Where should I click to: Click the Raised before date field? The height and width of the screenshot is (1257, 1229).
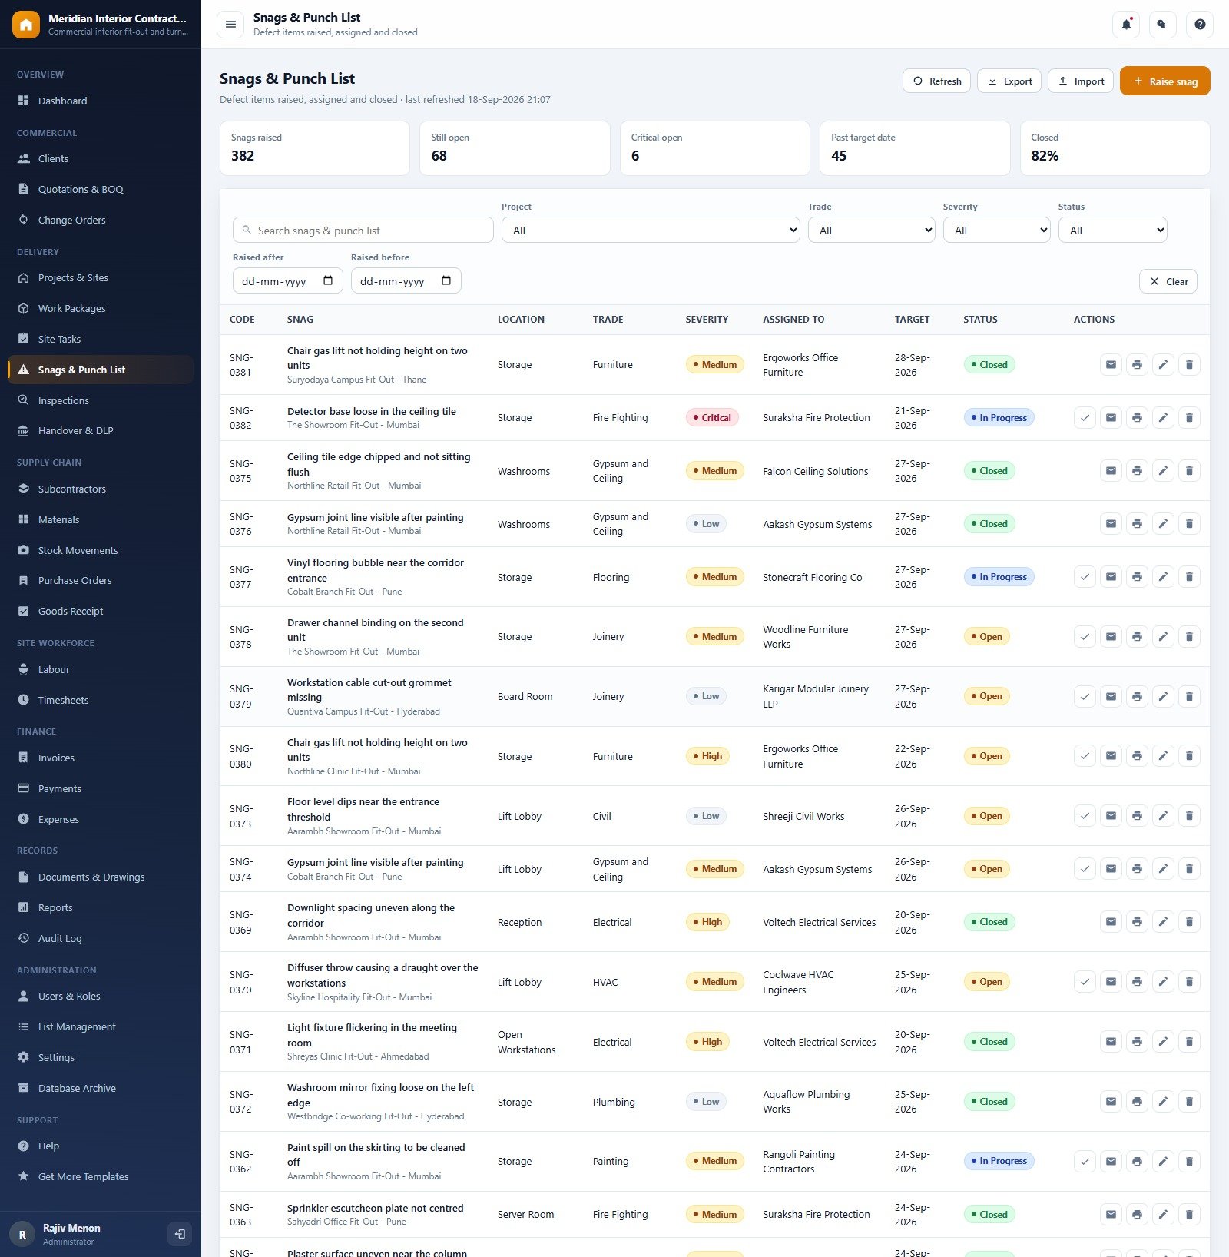pos(406,280)
